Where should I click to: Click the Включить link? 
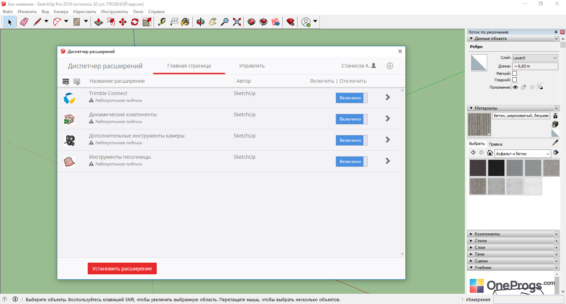322,81
